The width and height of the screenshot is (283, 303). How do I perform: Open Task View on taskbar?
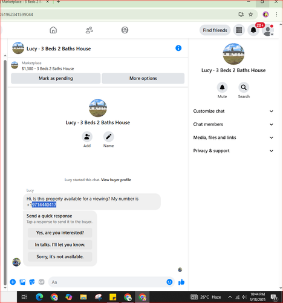(x=24, y=297)
